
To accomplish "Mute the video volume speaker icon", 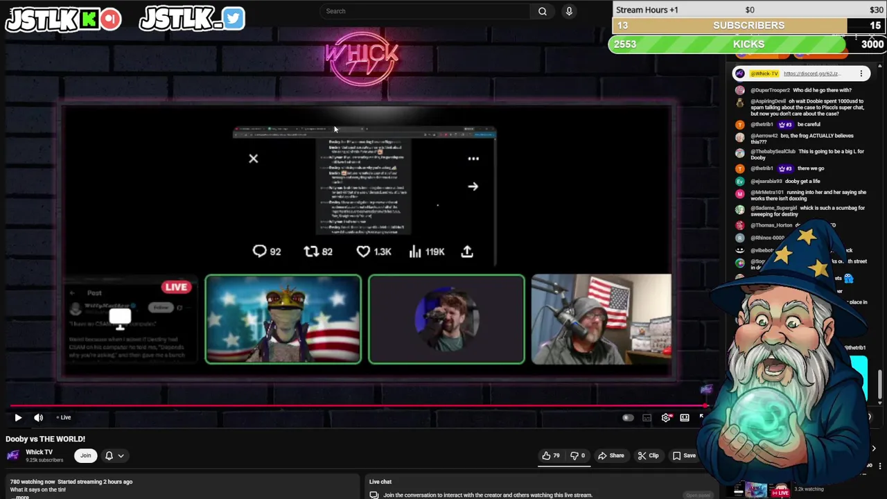I will [39, 417].
